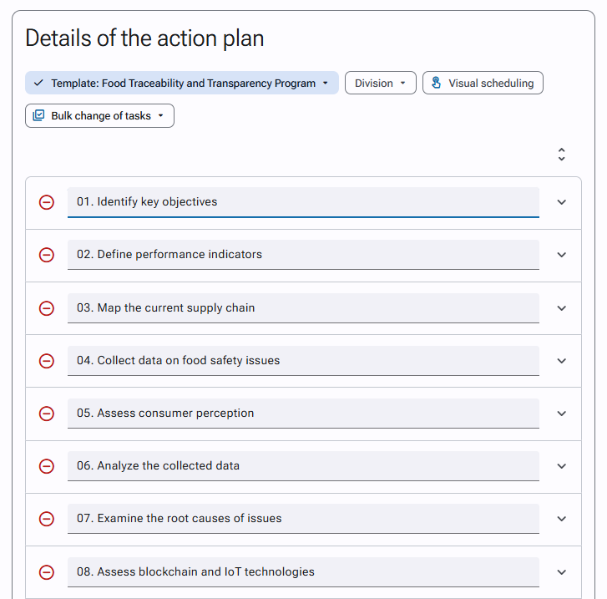Expand the Define performance indicators row
Viewport: 607px width, 599px height.
561,255
